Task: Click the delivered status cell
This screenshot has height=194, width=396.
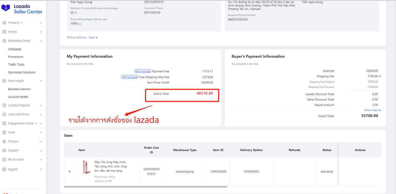Action: (327, 171)
